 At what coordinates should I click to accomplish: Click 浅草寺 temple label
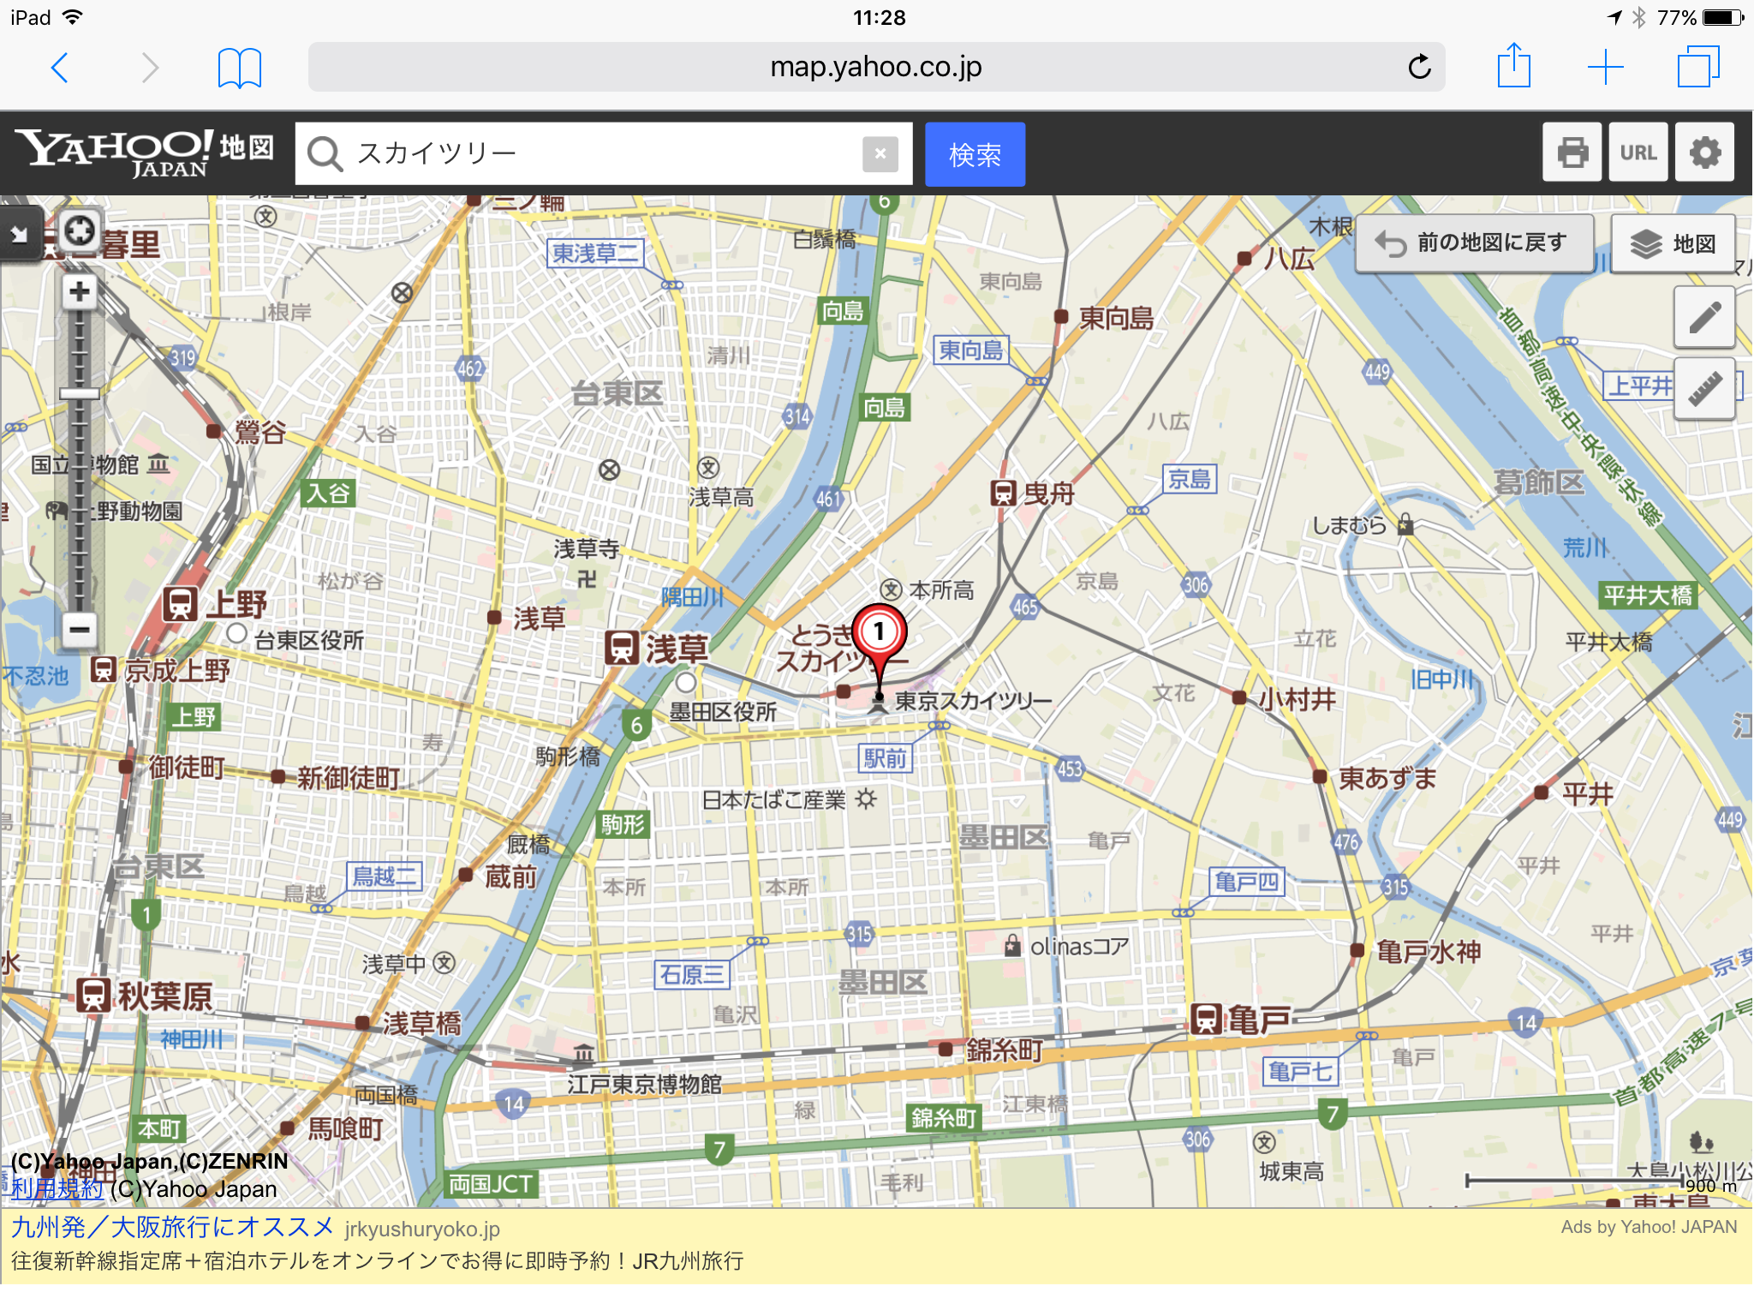587,548
